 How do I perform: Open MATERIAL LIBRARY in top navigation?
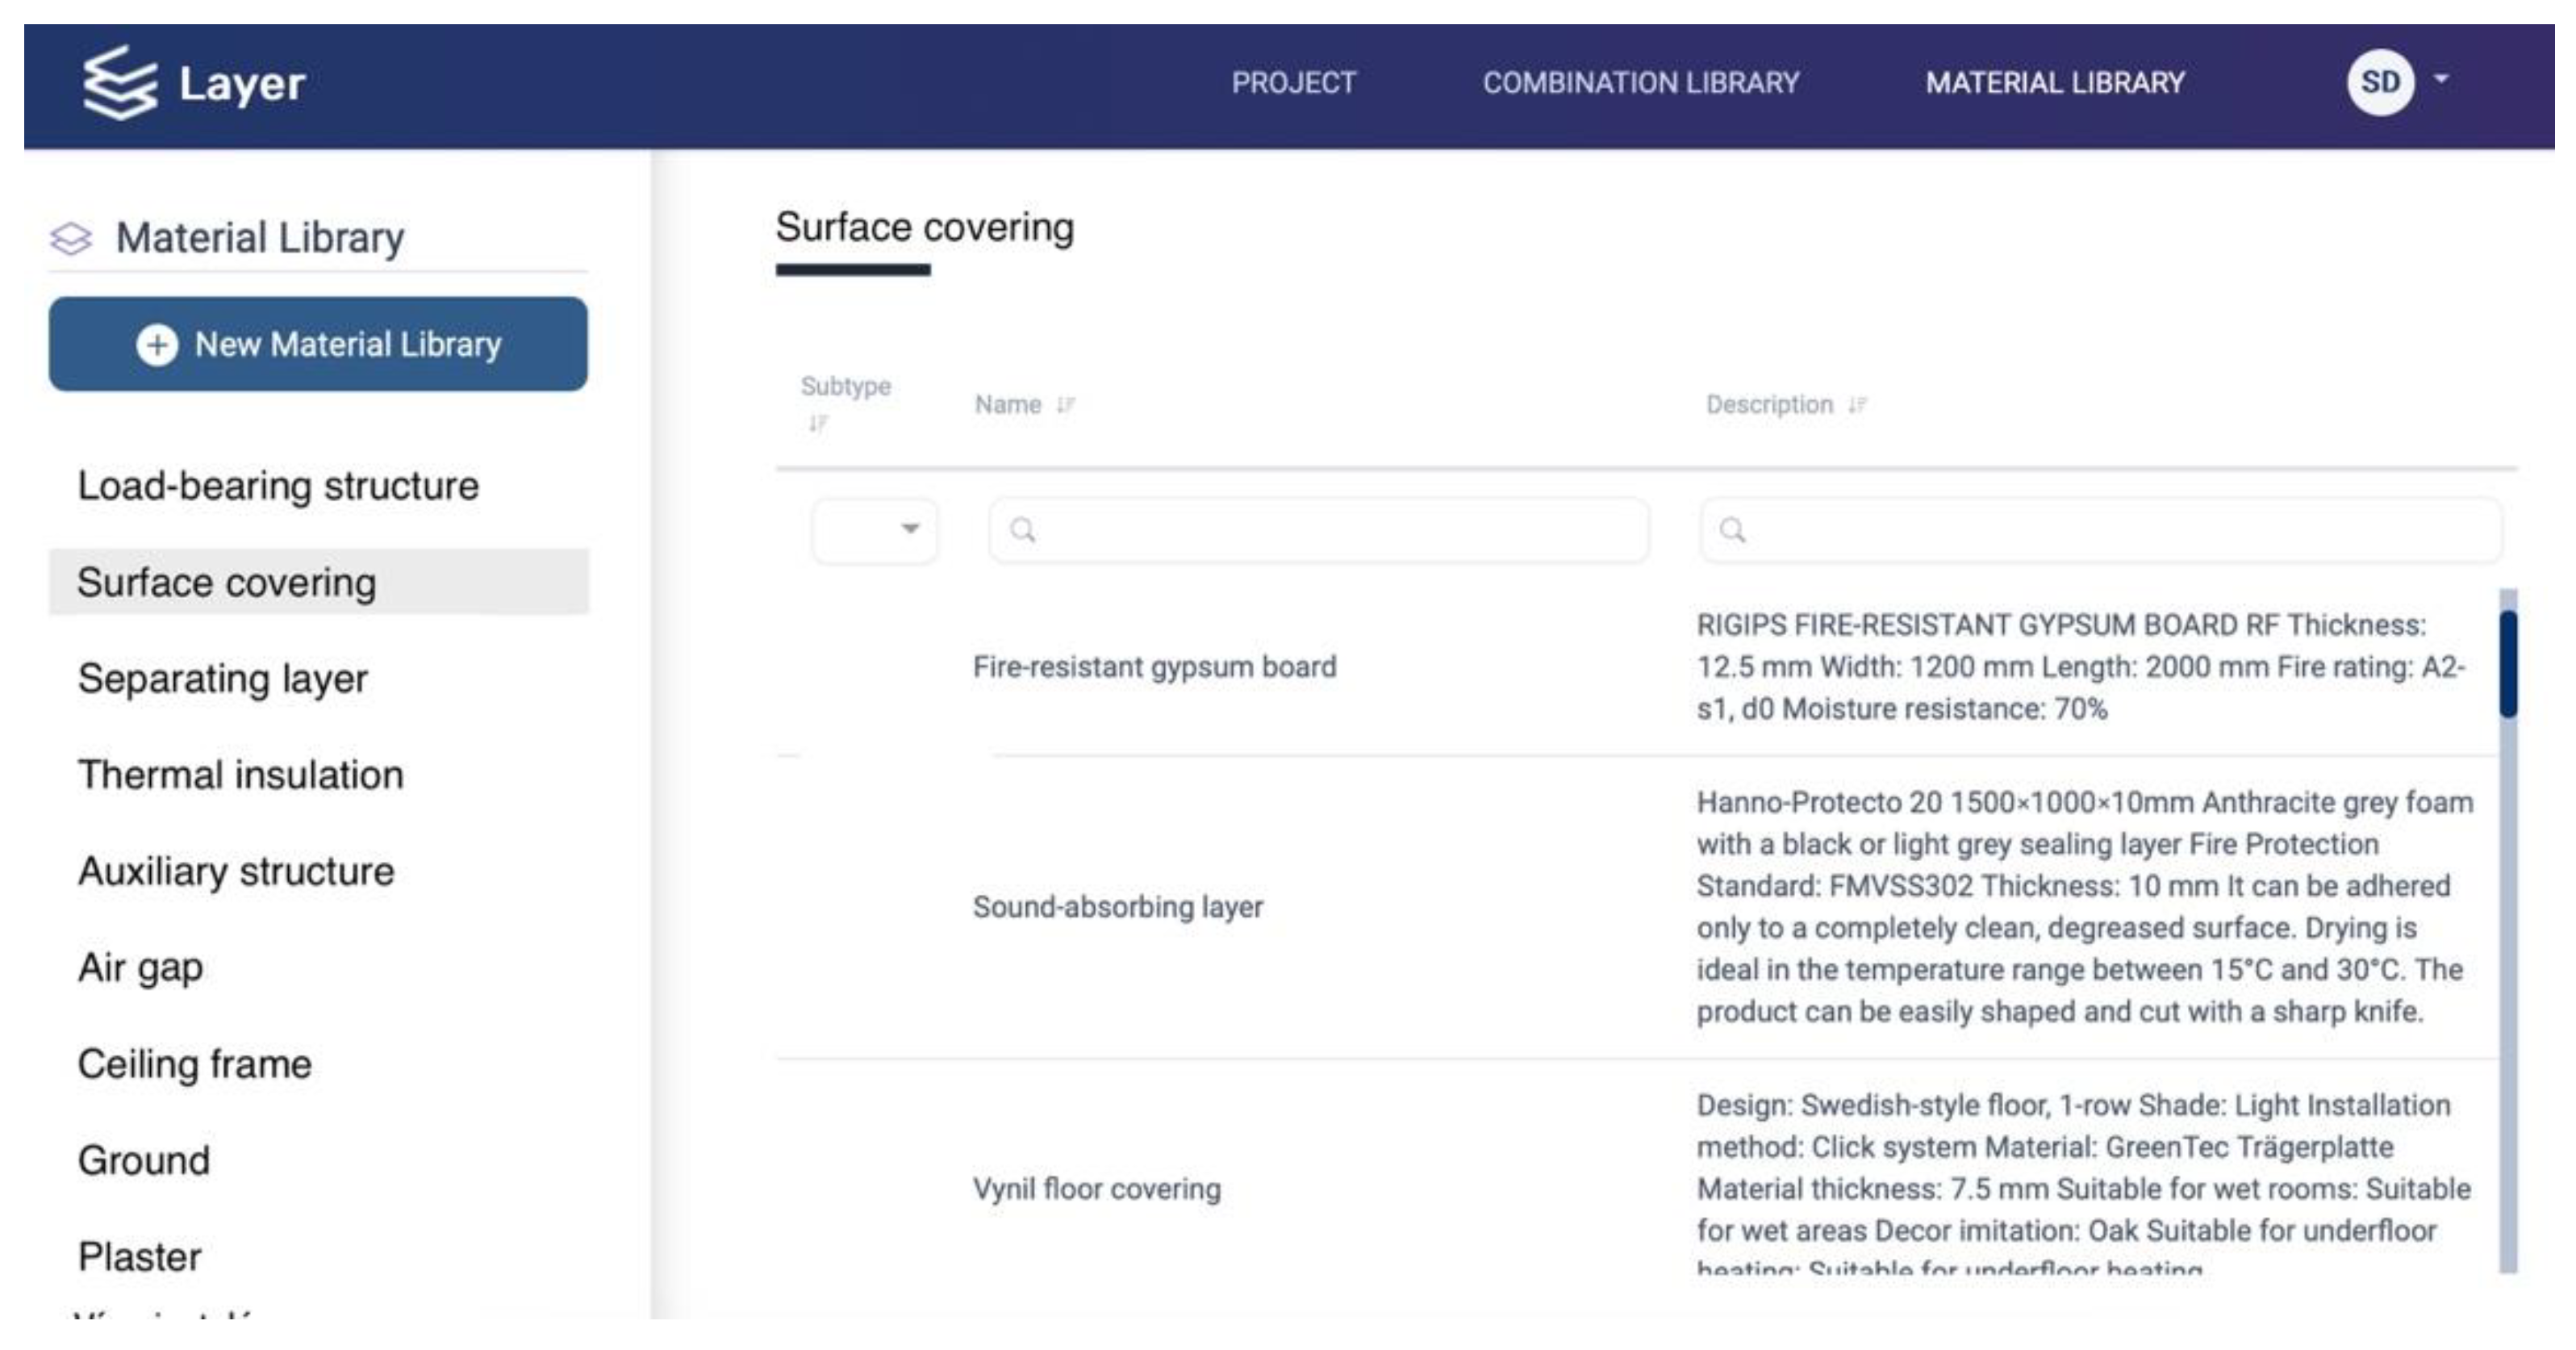(x=2055, y=83)
